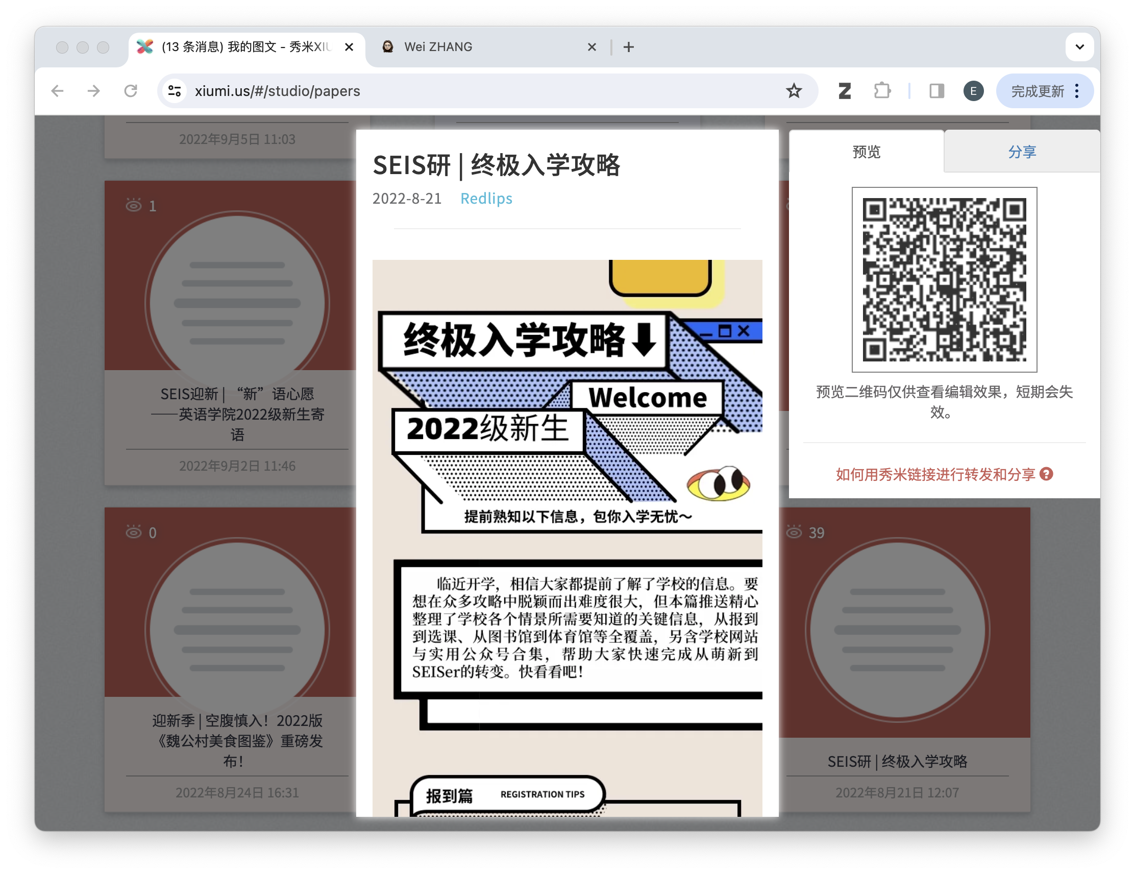Viewport: 1135px width, 874px height.
Task: Click the date 2022年9月2日 11:46
Action: pyautogui.click(x=237, y=466)
